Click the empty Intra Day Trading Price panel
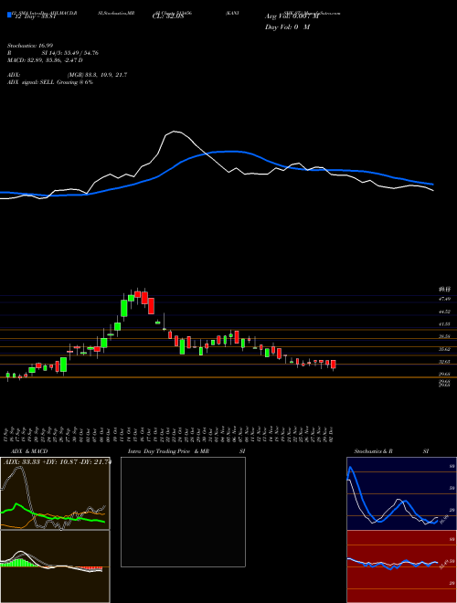457x603 pixels. point(183,512)
